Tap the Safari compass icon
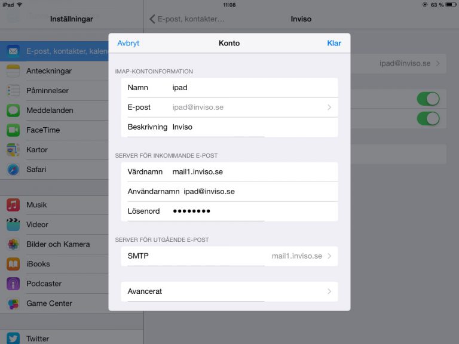The width and height of the screenshot is (459, 344). 13,170
